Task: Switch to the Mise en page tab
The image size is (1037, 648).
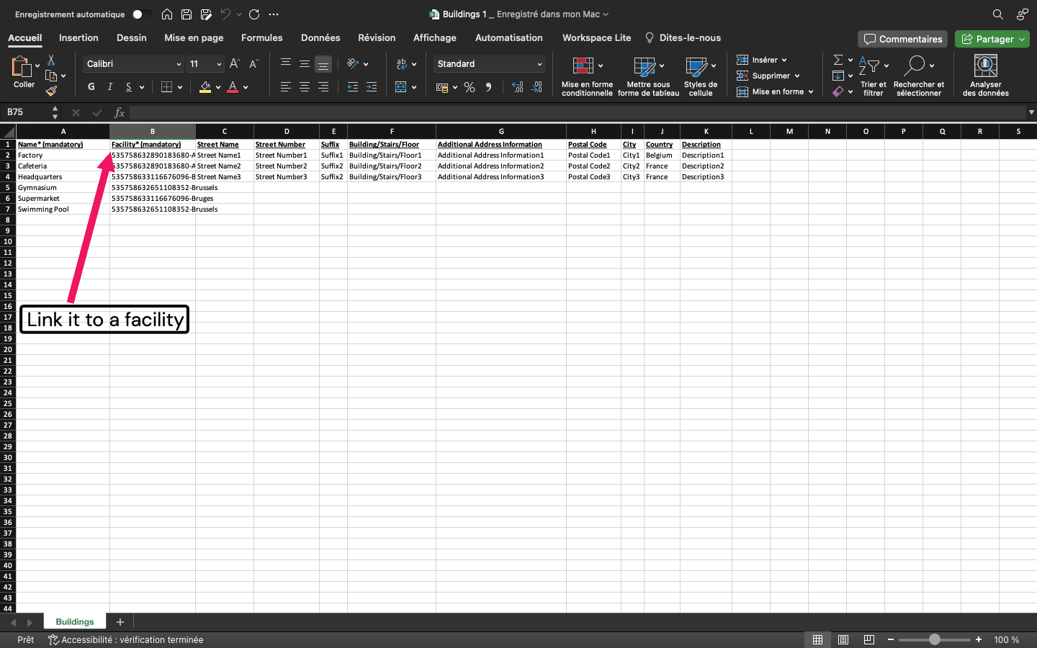Action: (x=194, y=38)
